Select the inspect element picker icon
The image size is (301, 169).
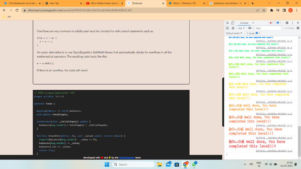(x=228, y=23)
